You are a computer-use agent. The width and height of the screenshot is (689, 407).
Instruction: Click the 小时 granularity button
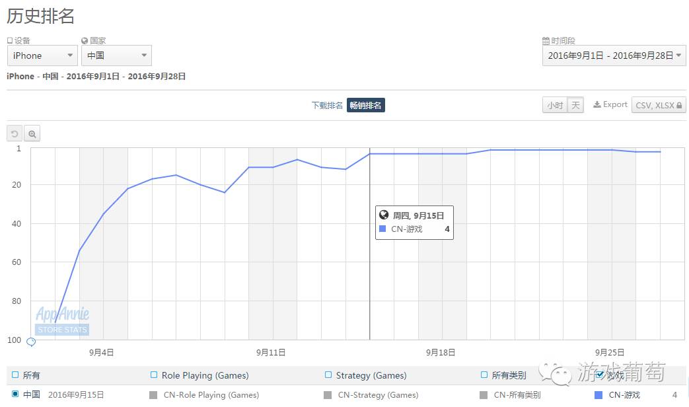pos(554,105)
